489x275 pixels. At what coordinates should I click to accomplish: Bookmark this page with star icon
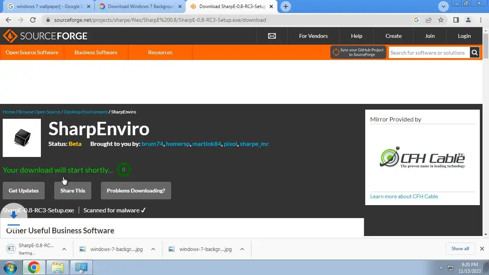441,20
